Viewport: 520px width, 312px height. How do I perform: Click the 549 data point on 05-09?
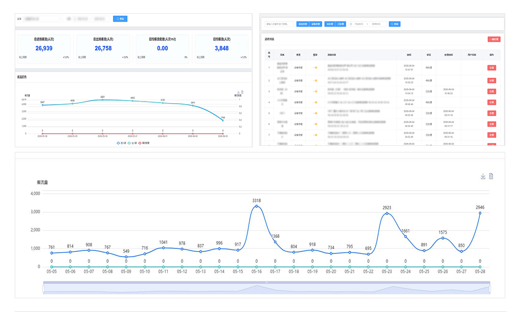pos(126,257)
